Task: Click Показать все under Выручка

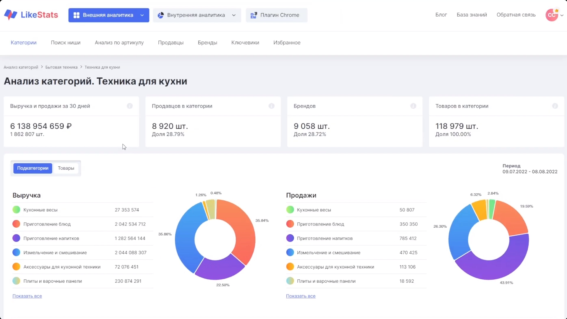Action: tap(27, 296)
